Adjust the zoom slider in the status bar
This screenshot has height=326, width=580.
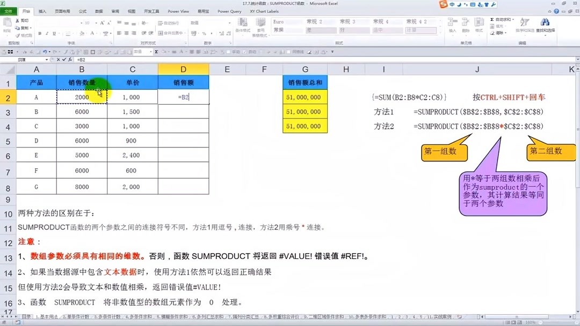[x=559, y=322]
